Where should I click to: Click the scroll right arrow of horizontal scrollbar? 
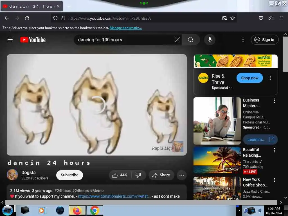pos(281,202)
